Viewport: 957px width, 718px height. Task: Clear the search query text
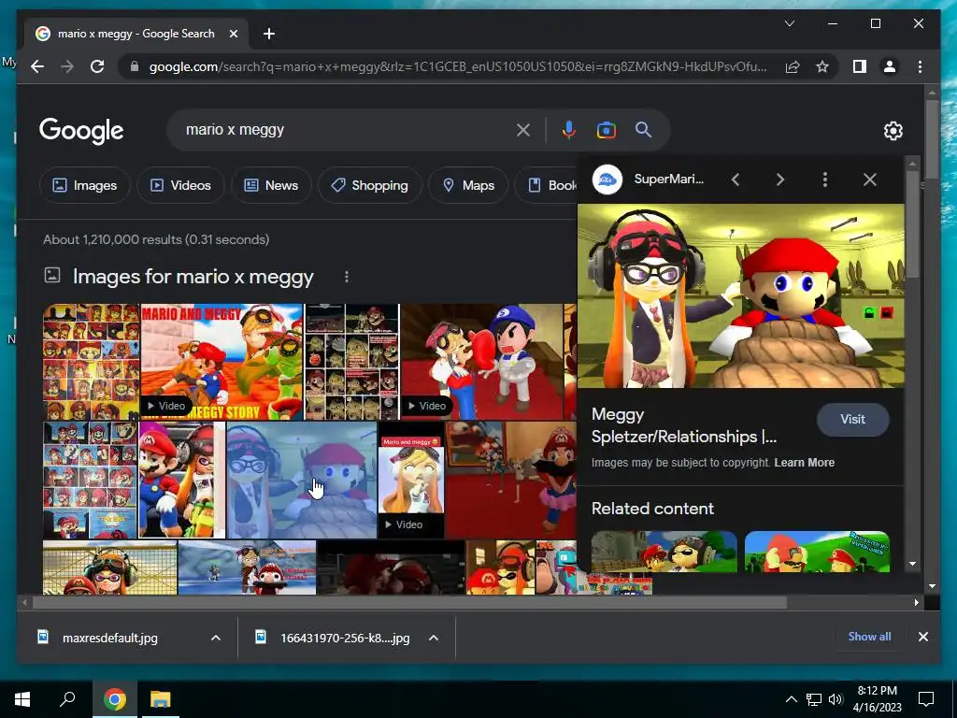tap(523, 130)
